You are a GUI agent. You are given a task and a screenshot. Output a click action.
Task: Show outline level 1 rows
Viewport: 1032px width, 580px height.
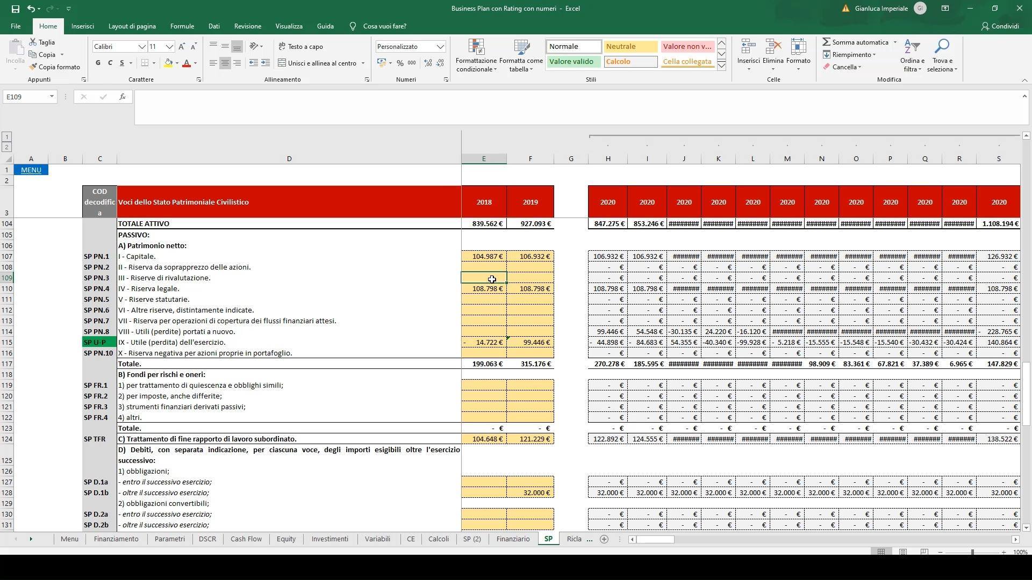[6, 137]
